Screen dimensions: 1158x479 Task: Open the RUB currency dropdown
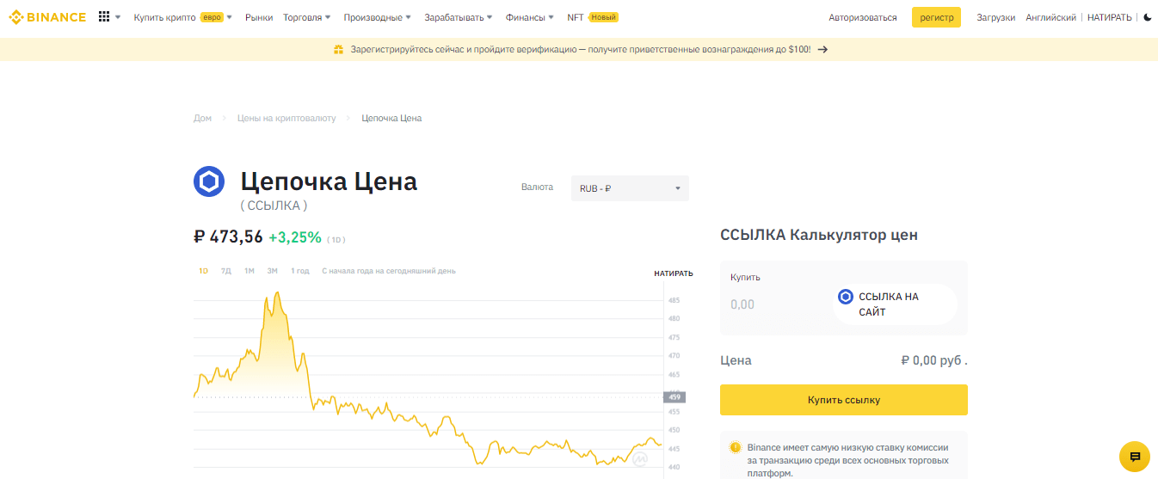(x=630, y=188)
